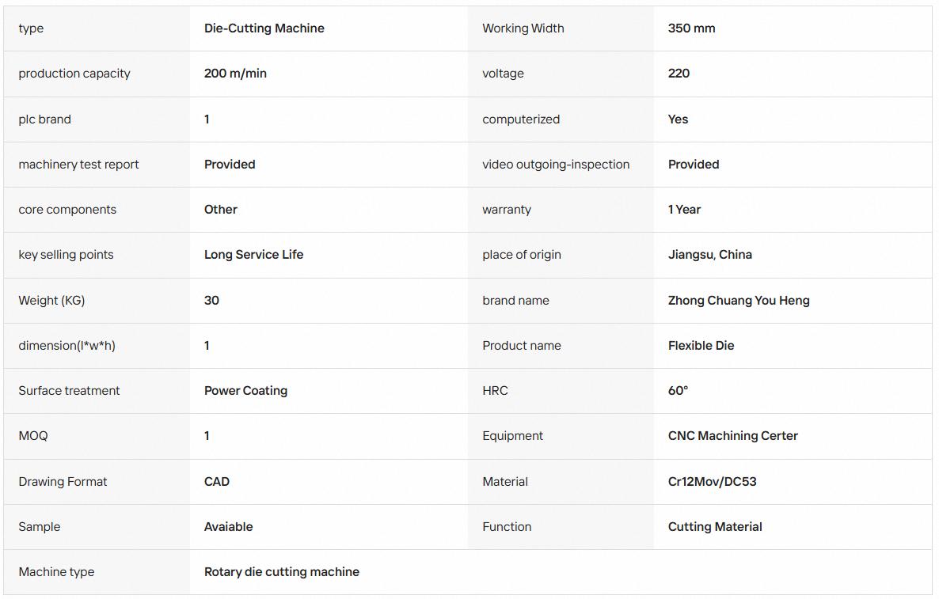
Task: Select the 'production capacity' label cell
Action: [97, 74]
